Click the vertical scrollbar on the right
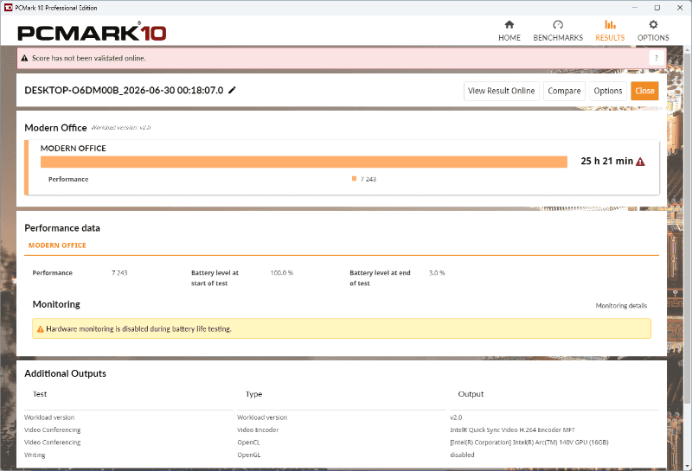Screen dimensions: 692x471 [x=688, y=229]
